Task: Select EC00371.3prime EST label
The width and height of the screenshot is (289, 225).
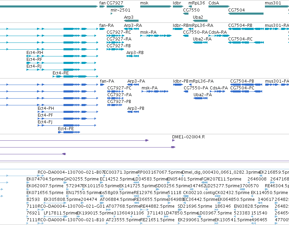Action: (x=121, y=172)
